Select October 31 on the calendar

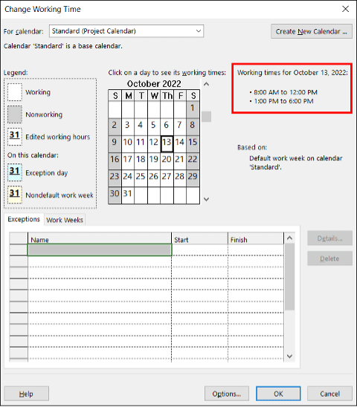[x=128, y=194]
